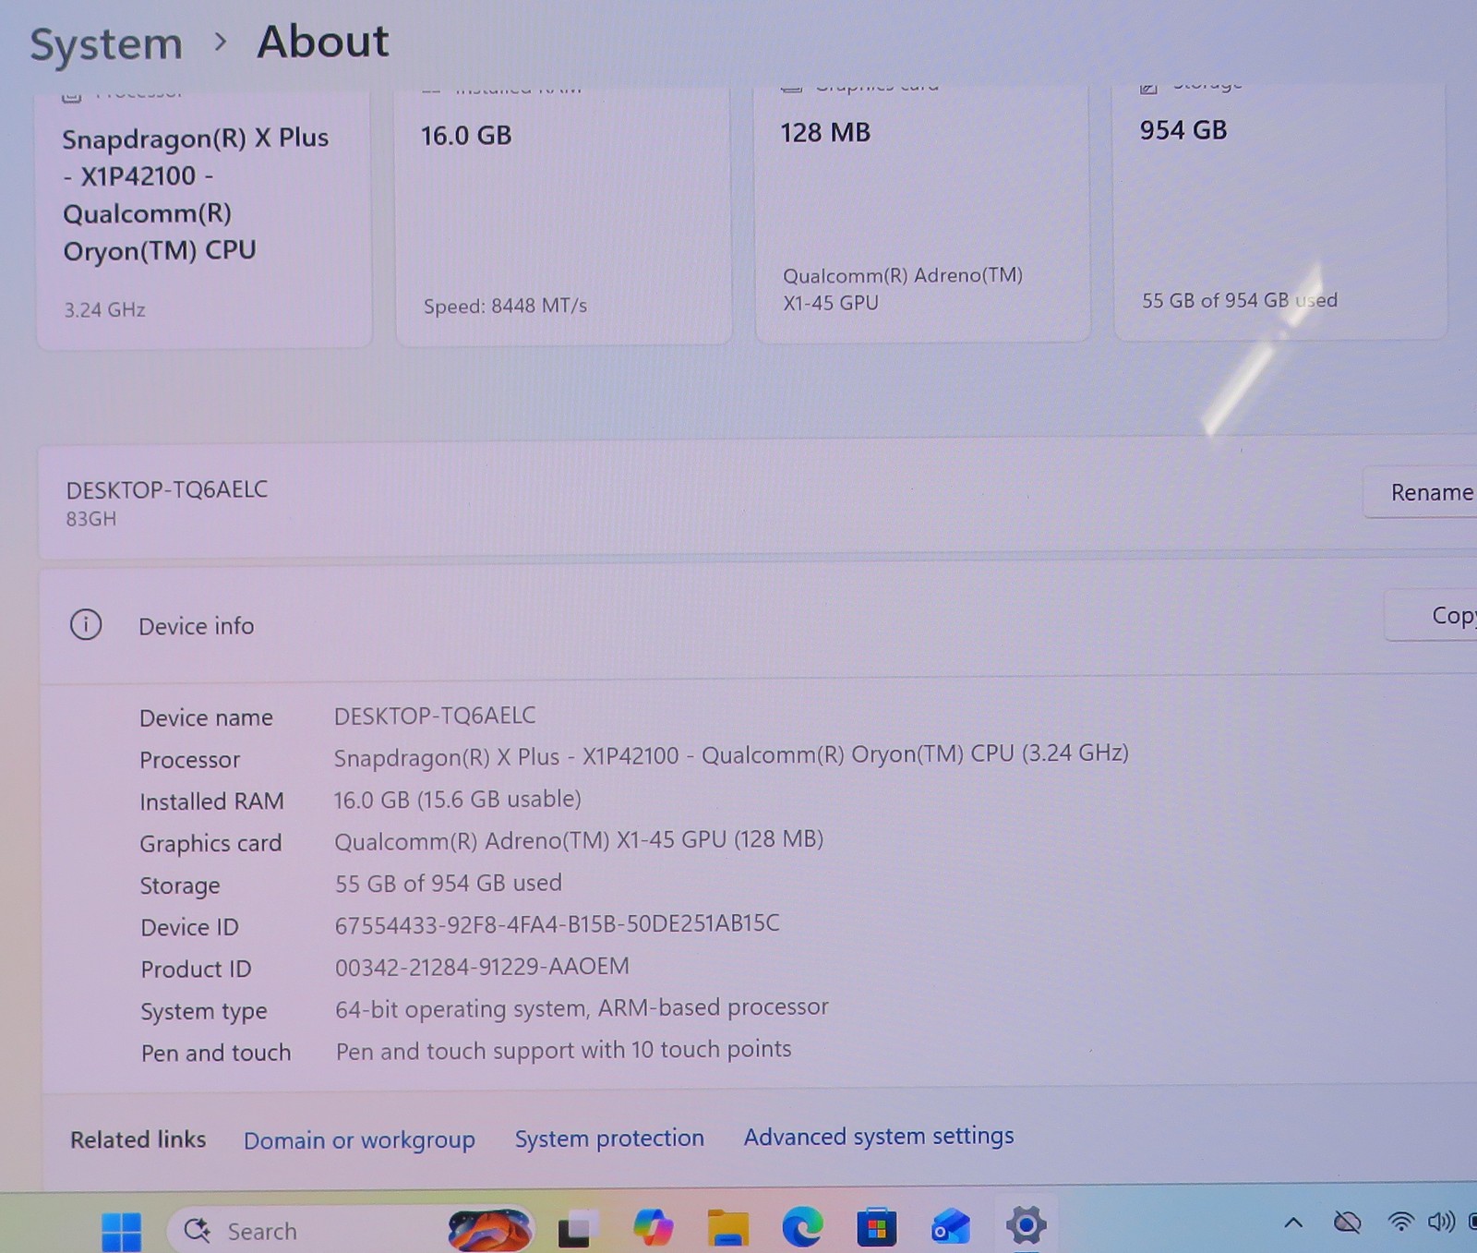Click the 128 MB graphics card tile
1477x1253 pixels.
point(922,213)
